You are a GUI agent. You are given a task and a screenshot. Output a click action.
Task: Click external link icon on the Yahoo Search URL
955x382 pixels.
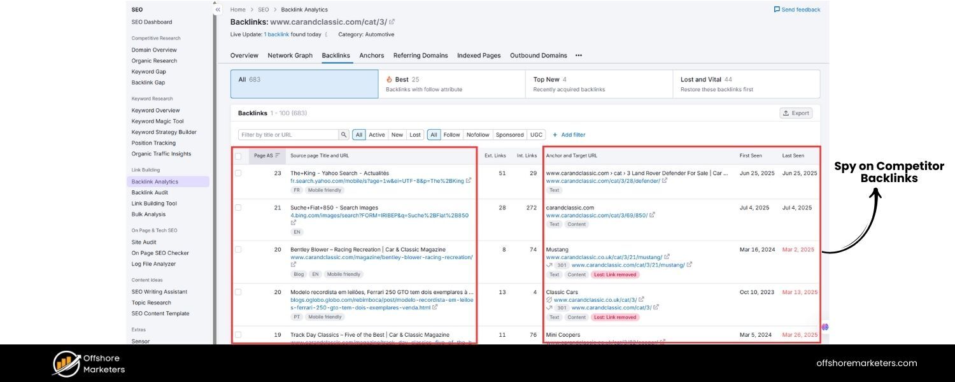click(469, 180)
